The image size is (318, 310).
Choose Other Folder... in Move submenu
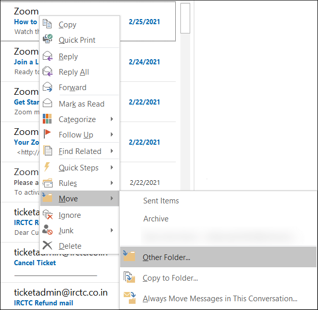pos(218,257)
